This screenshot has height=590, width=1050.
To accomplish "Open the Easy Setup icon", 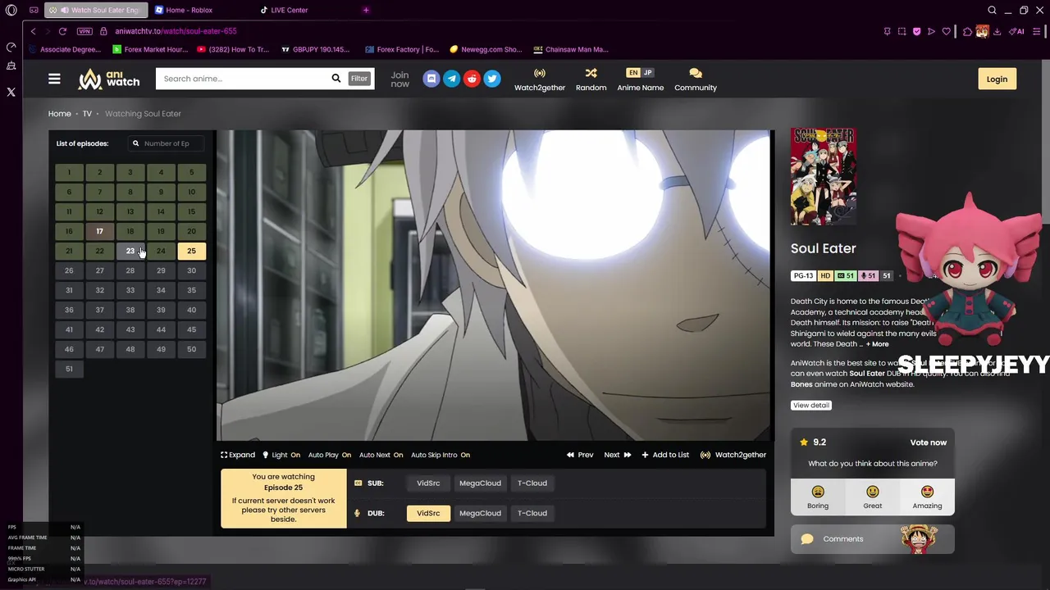I will point(1037,31).
